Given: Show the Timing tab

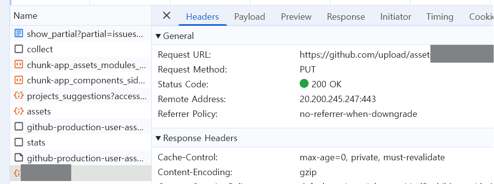Looking at the screenshot, I should click(440, 17).
